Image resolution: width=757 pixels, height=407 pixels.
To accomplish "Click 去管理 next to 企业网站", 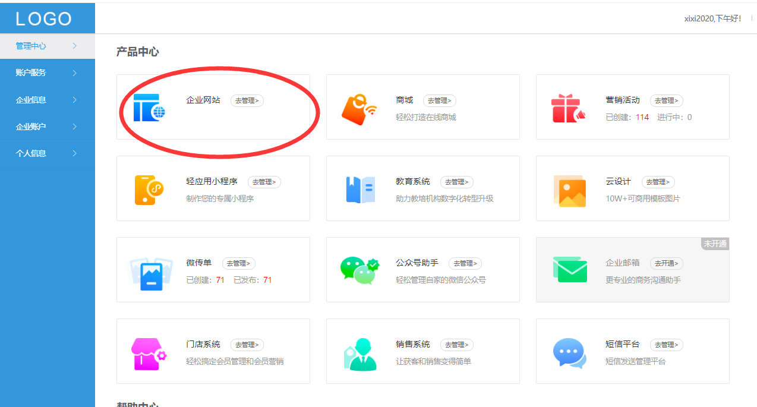I will tap(247, 100).
